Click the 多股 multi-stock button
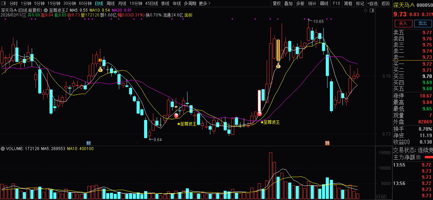 point(300,3)
